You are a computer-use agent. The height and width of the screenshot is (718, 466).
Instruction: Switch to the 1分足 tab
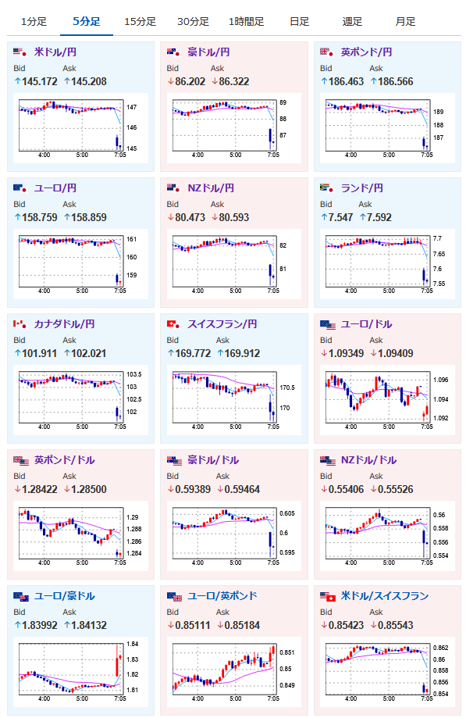[34, 22]
